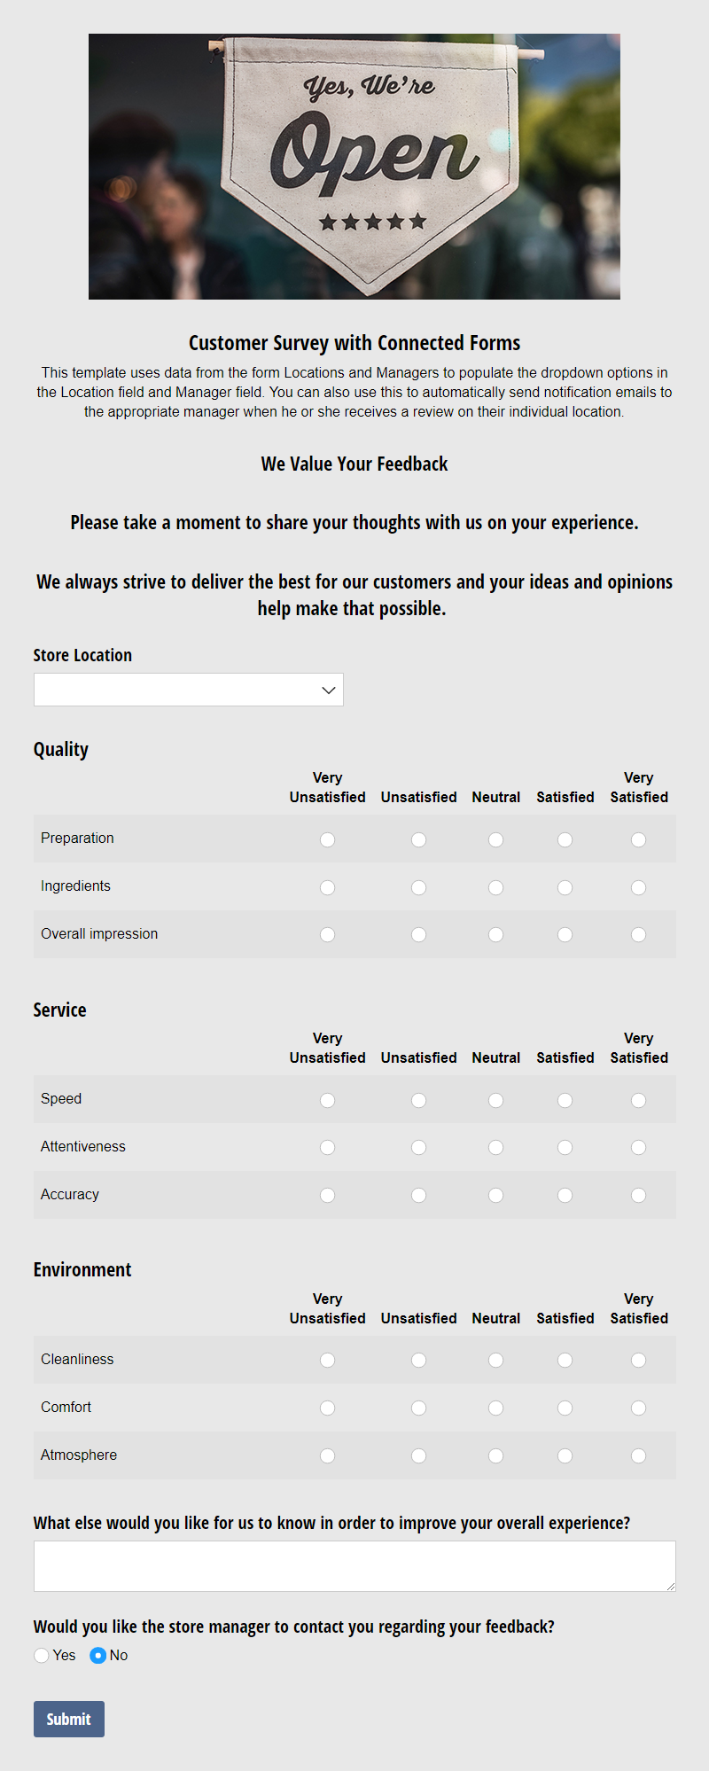Rate Accuracy as Unsatisfied
This screenshot has height=1771, width=709.
click(x=418, y=1195)
